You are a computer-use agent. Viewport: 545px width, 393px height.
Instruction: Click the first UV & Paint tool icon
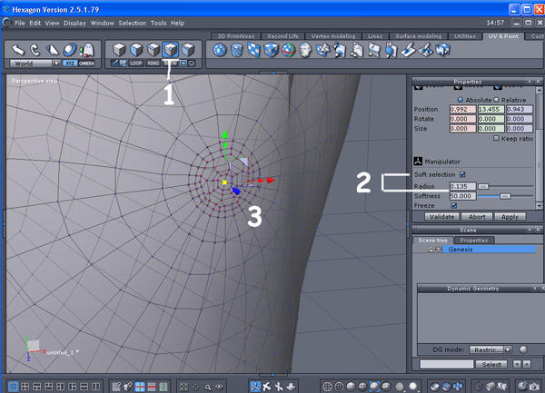pos(221,49)
